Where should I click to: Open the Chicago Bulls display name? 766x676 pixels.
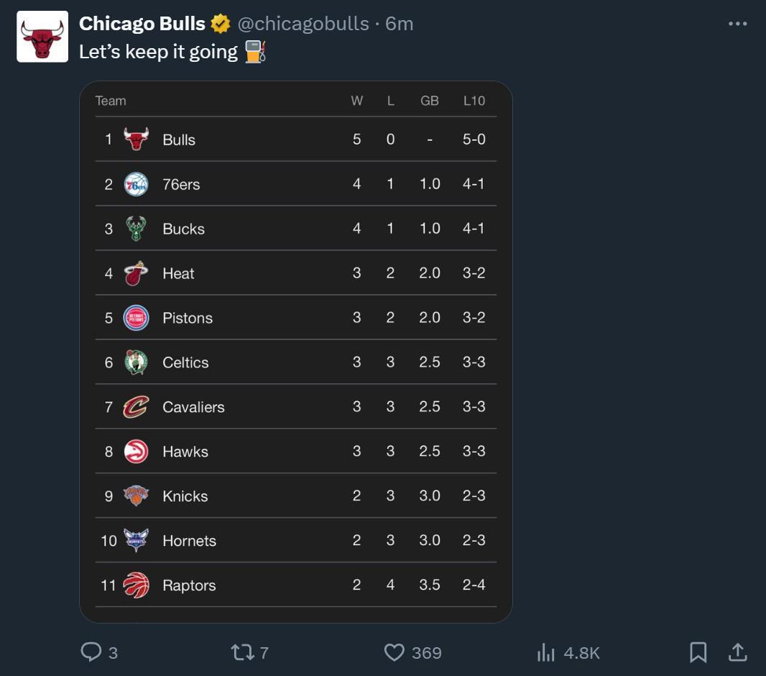pyautogui.click(x=142, y=24)
